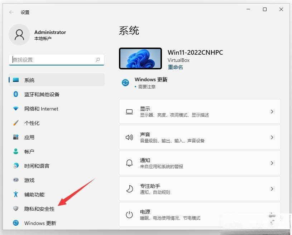Click the 专注助手 moon icon
Screen dimensions: 292x235
point(129,189)
